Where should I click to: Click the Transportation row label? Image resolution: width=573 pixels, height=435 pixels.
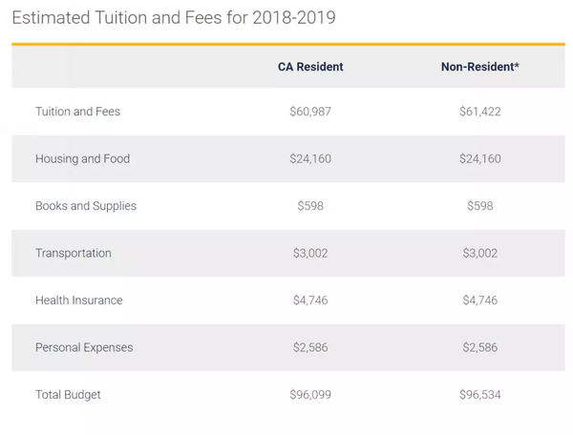(74, 253)
